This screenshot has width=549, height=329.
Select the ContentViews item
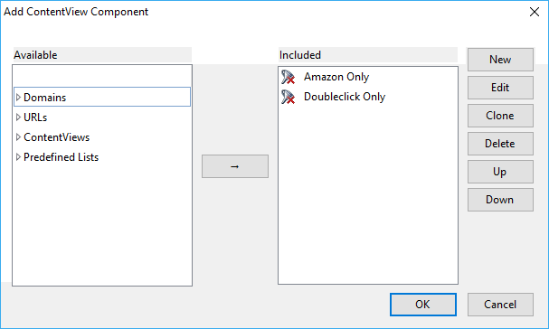pos(57,137)
